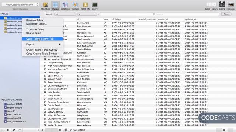Image resolution: width=236 pixels, height=132 pixels.
Task: Click the name Cecile Pagac
Action: coord(54,73)
